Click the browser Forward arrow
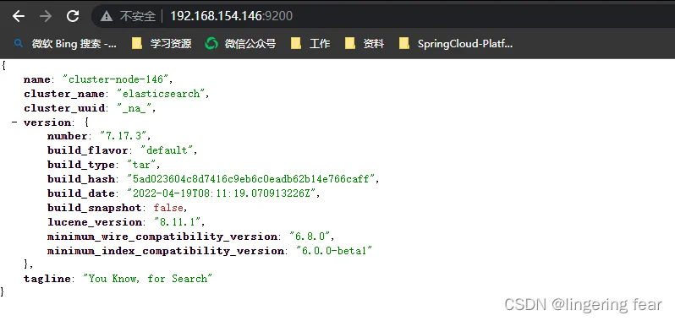675x321 pixels. pyautogui.click(x=45, y=16)
